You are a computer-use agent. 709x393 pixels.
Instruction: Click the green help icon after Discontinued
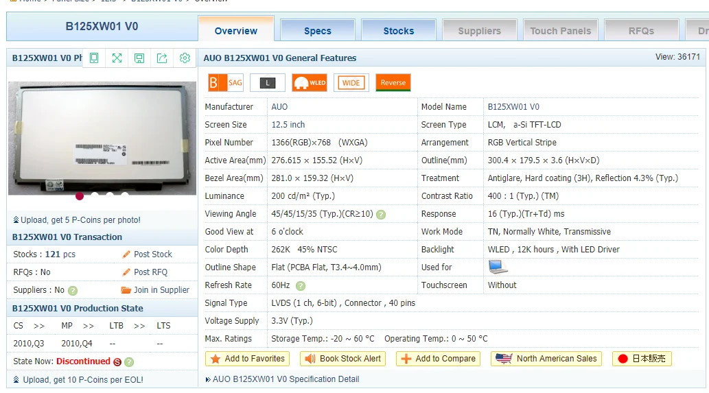pos(129,362)
